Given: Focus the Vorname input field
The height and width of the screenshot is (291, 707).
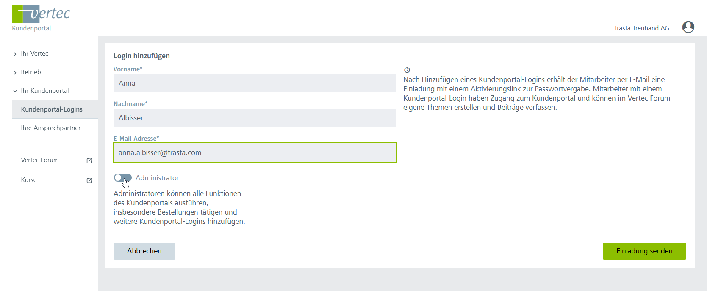Looking at the screenshot, I should [x=255, y=83].
